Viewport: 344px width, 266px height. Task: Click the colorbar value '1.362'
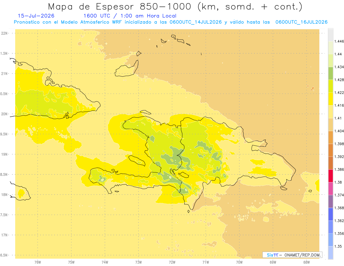(339, 221)
